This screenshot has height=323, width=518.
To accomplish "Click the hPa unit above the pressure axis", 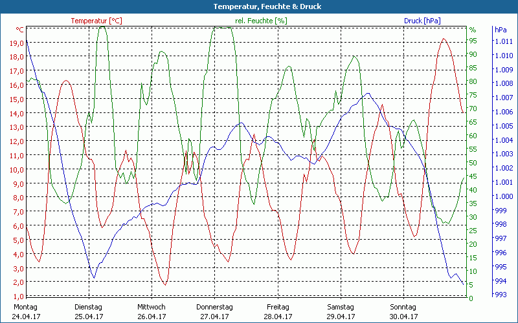I will [x=501, y=30].
